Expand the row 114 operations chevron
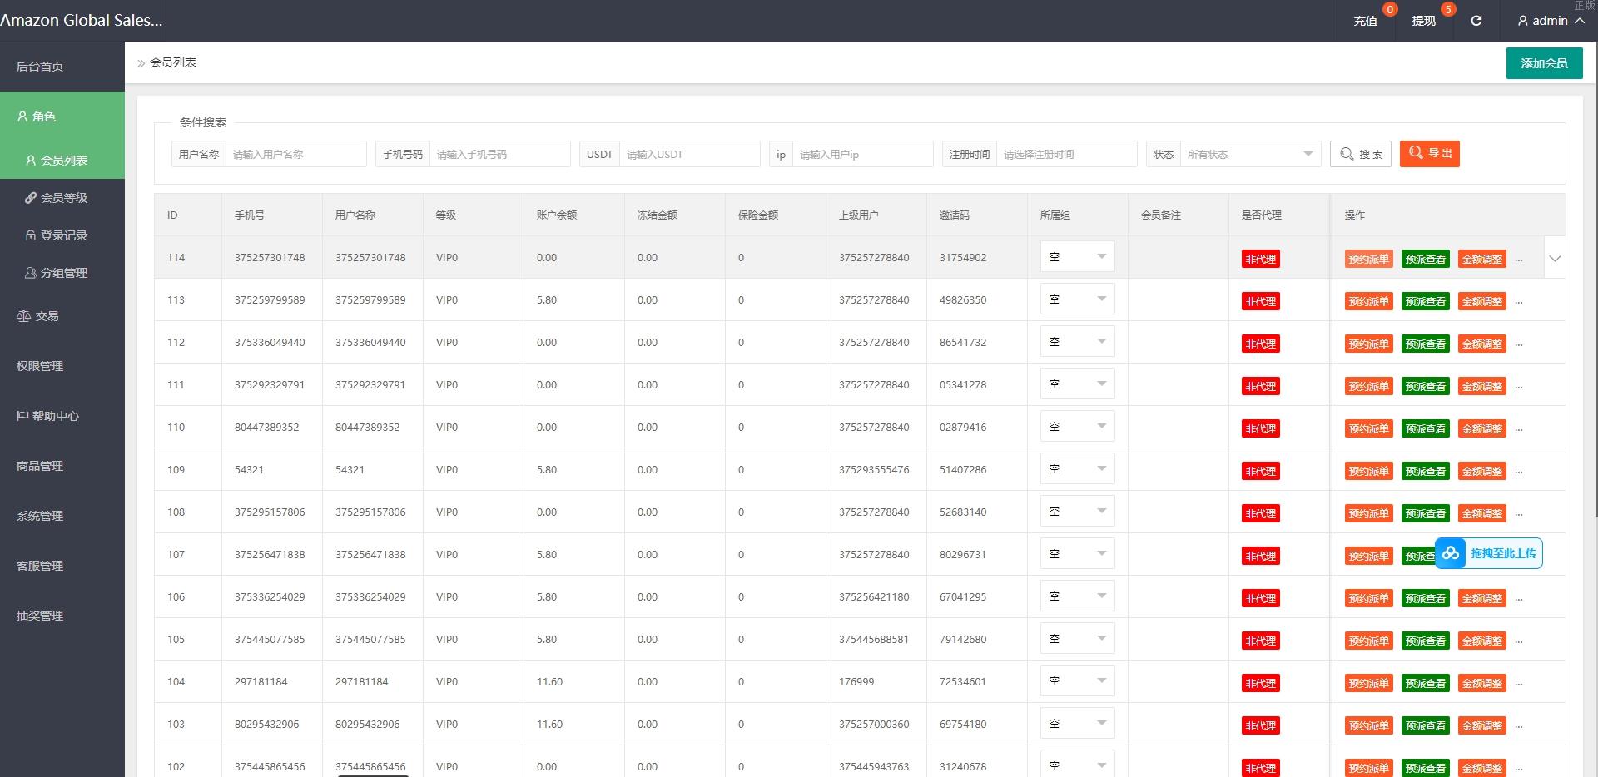 pyautogui.click(x=1554, y=259)
